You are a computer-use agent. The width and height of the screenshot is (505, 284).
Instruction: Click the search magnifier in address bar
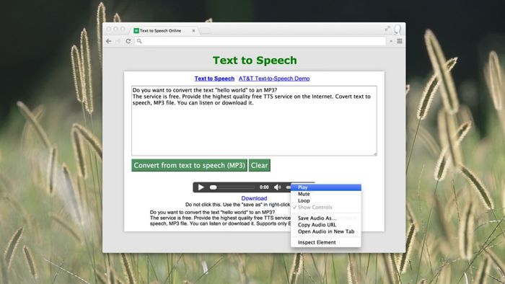coord(139,41)
